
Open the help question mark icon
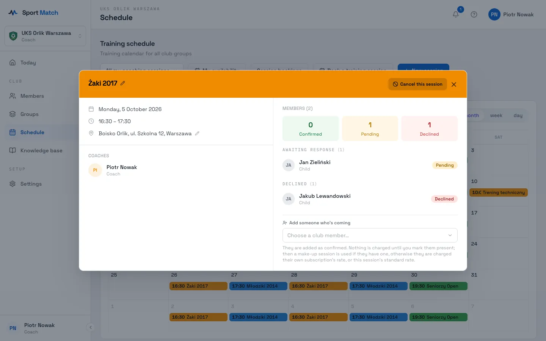point(474,14)
